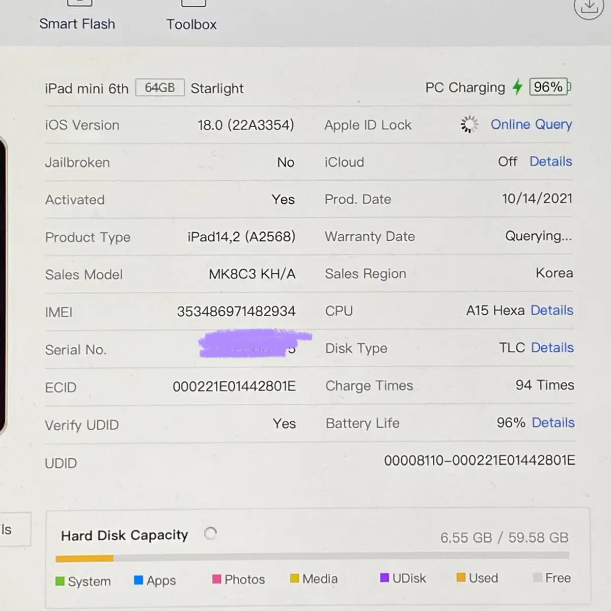Click the iOS version 18.0 (22A3354)

point(246,125)
